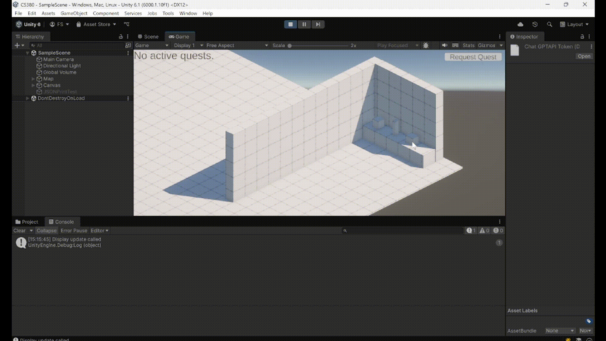Stop play mode with the Play button
The height and width of the screenshot is (341, 606).
click(290, 24)
